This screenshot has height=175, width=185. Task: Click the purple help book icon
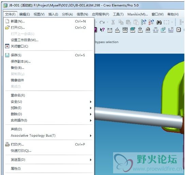(96, 30)
